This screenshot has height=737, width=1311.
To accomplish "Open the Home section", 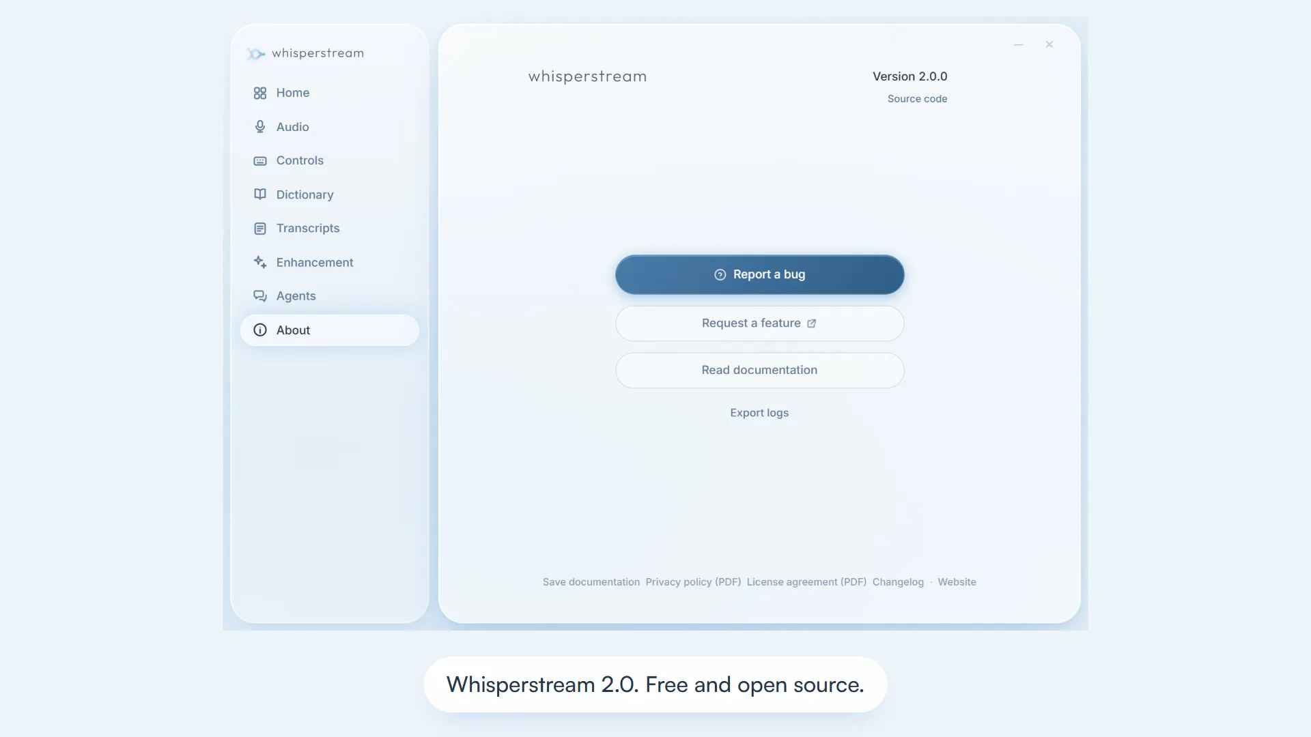I will [330, 93].
